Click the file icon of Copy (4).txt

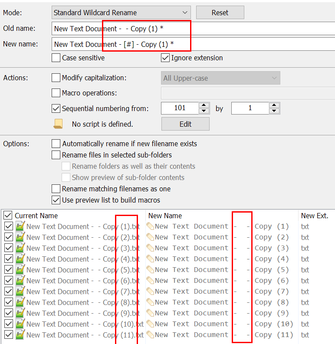pyautogui.click(x=20, y=259)
